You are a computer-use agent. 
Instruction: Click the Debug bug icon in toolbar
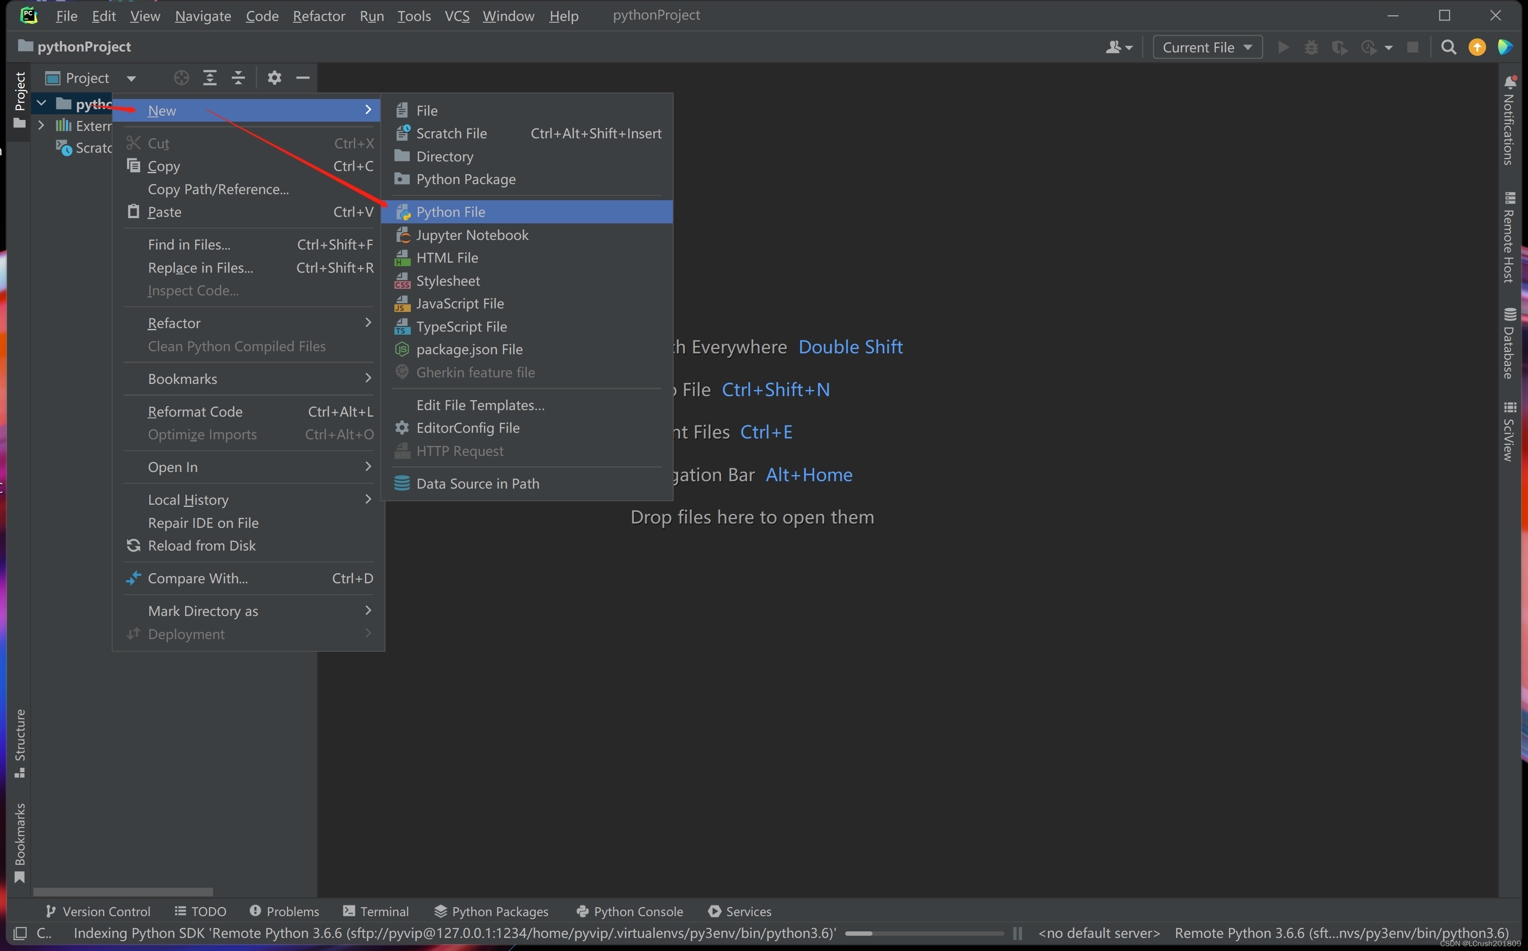(x=1311, y=47)
